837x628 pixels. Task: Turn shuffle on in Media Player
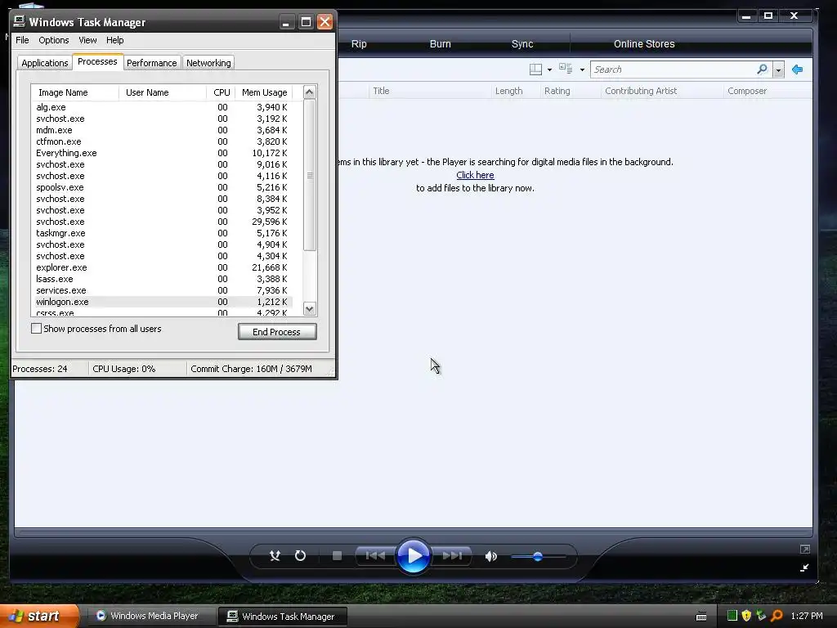tap(275, 556)
